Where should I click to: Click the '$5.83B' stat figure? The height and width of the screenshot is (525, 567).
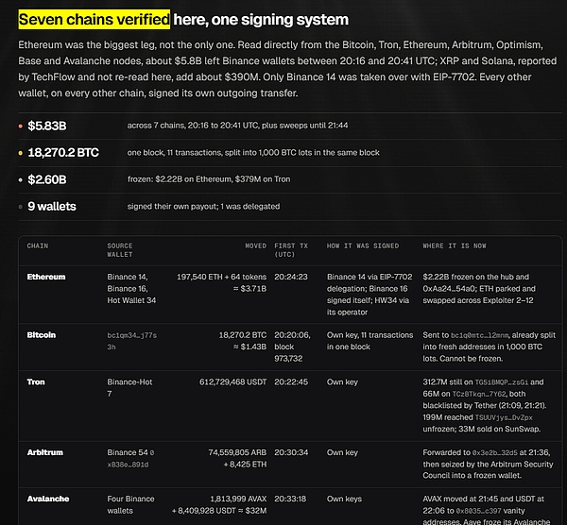point(47,126)
